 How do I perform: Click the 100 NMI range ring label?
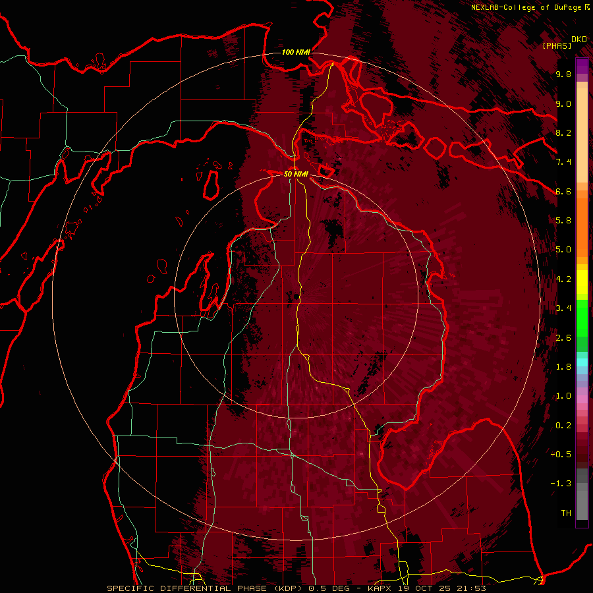[x=296, y=52]
